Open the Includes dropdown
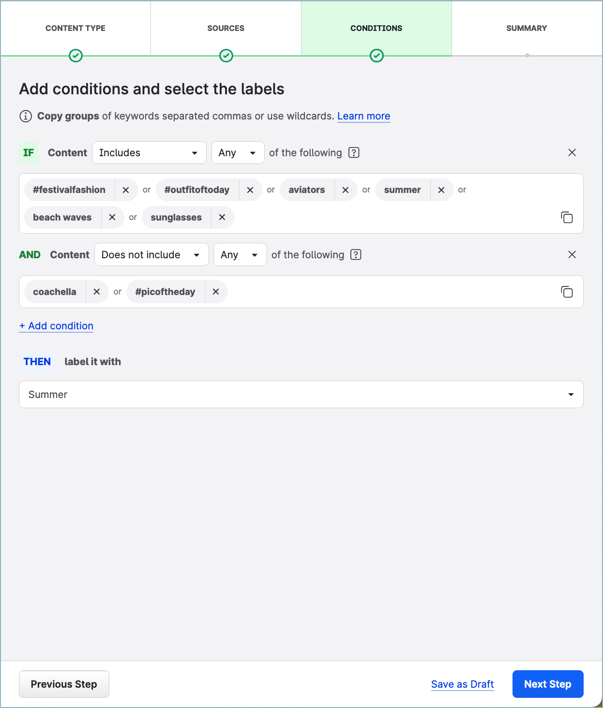The height and width of the screenshot is (708, 603). (x=149, y=152)
